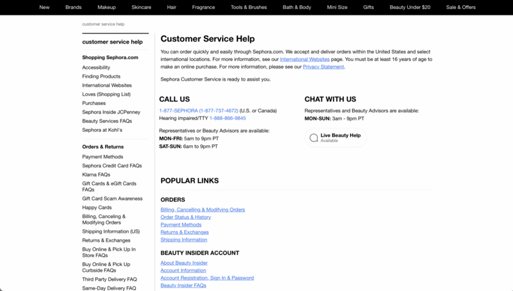The image size is (513, 291).
Task: Open the Beauty Under $20 menu
Action: (410, 7)
